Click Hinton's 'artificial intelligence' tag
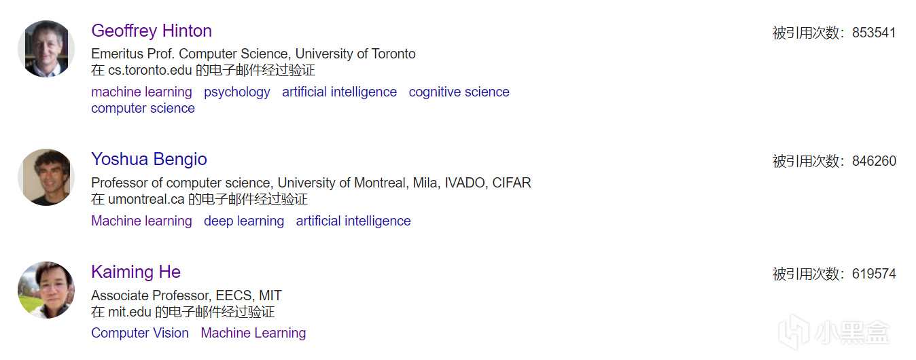916x360 pixels. tap(339, 92)
